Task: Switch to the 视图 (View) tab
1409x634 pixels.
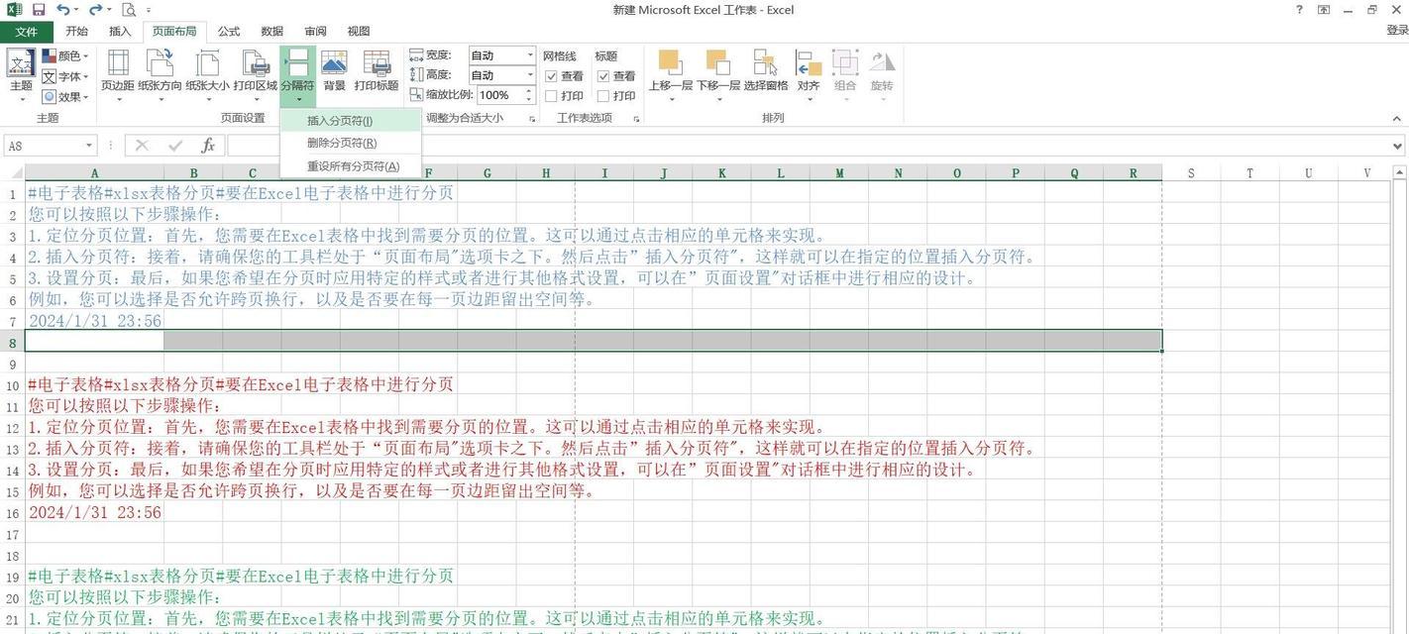Action: (x=360, y=32)
